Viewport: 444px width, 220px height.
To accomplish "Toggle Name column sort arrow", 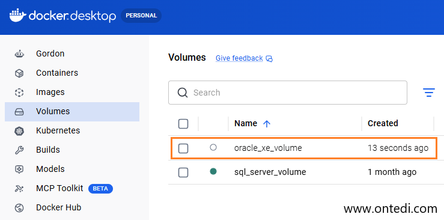I will point(267,123).
